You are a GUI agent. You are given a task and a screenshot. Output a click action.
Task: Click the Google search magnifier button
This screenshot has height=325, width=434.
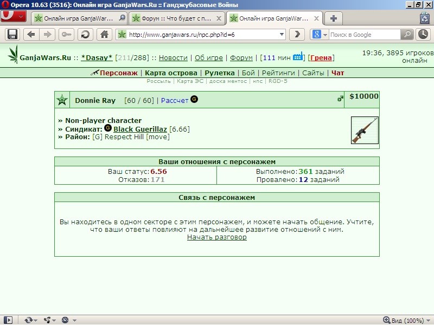pos(407,35)
